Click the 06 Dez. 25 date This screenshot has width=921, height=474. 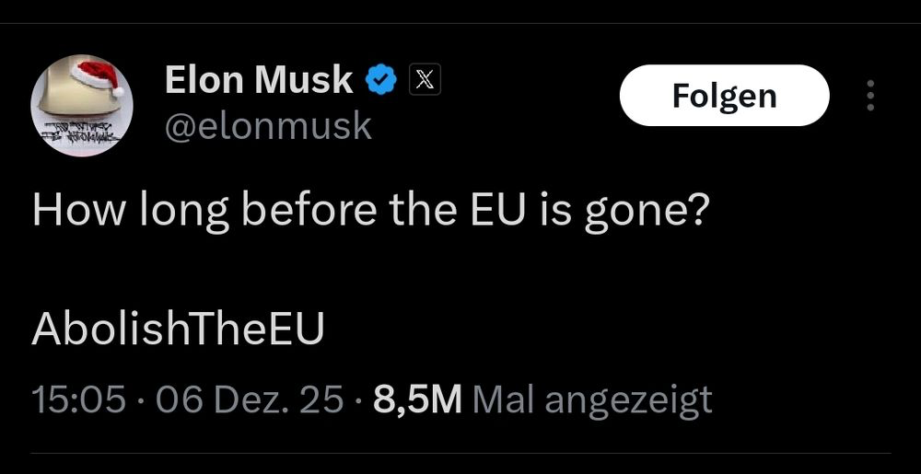point(250,399)
